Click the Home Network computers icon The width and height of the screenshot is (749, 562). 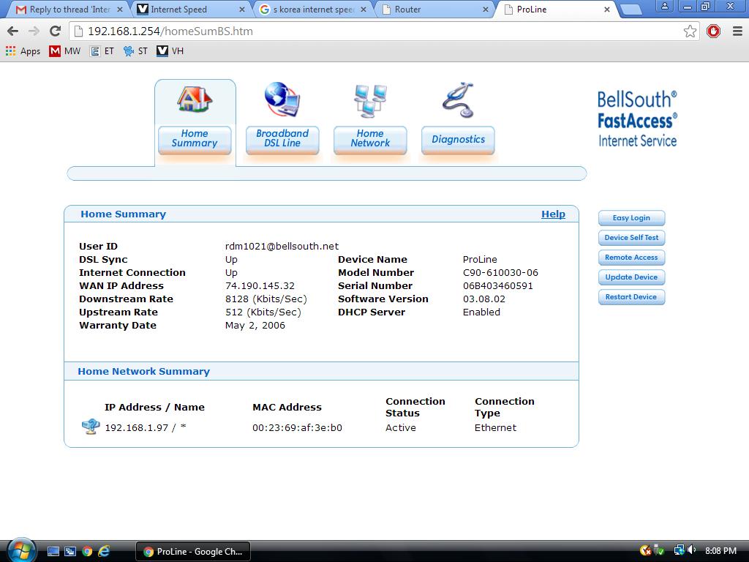click(x=370, y=100)
